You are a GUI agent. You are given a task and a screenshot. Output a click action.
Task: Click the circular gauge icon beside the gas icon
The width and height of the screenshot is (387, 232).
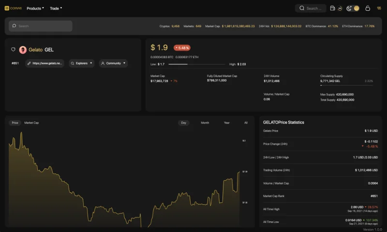(340, 8)
